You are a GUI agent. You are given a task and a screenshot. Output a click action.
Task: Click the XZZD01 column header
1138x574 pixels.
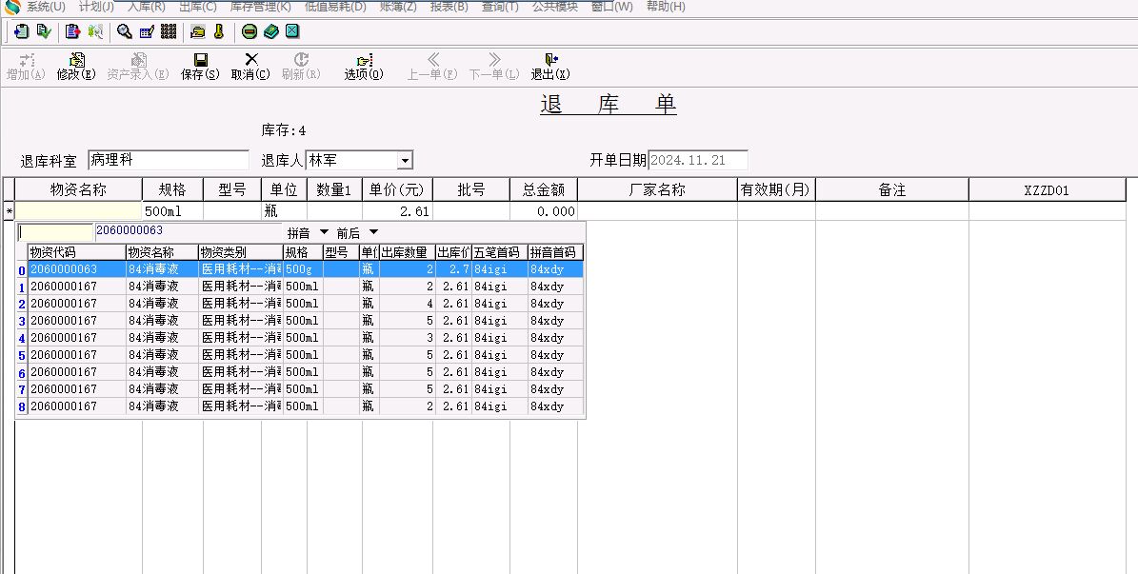tap(1047, 189)
